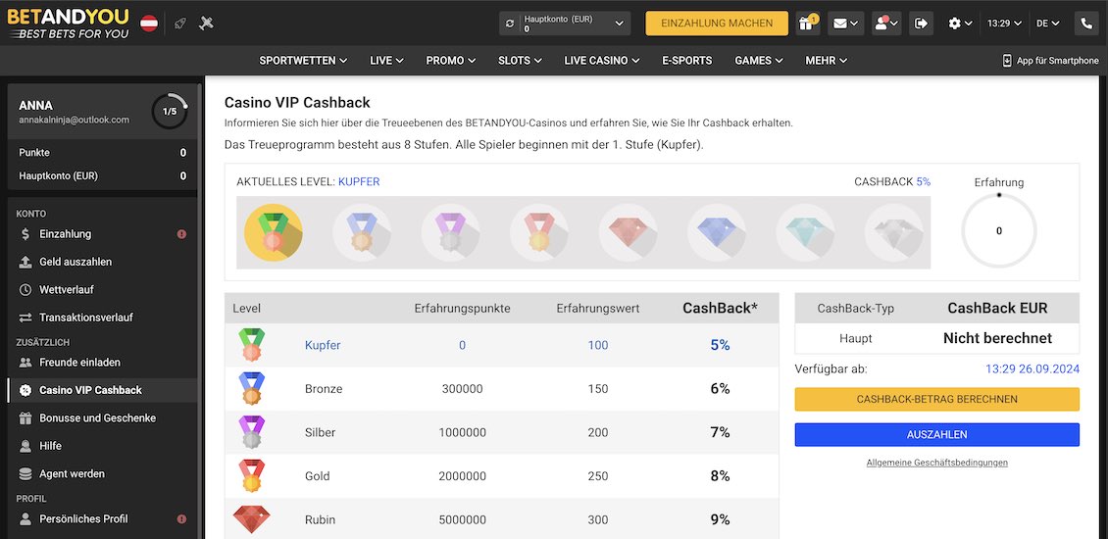Click the logout arrow icon
The height and width of the screenshot is (539, 1108).
click(x=920, y=23)
